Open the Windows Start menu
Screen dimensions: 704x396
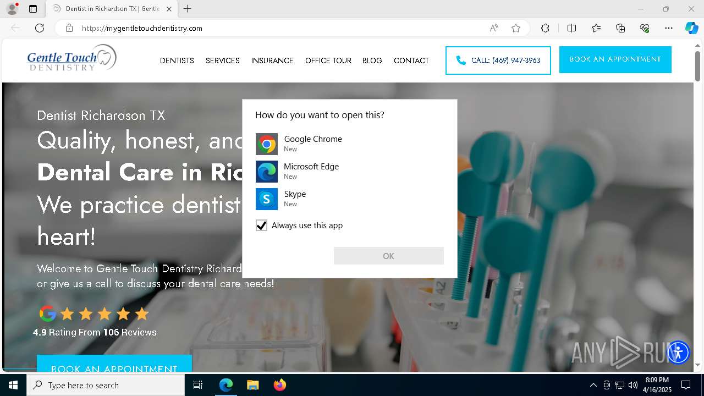[x=13, y=385]
